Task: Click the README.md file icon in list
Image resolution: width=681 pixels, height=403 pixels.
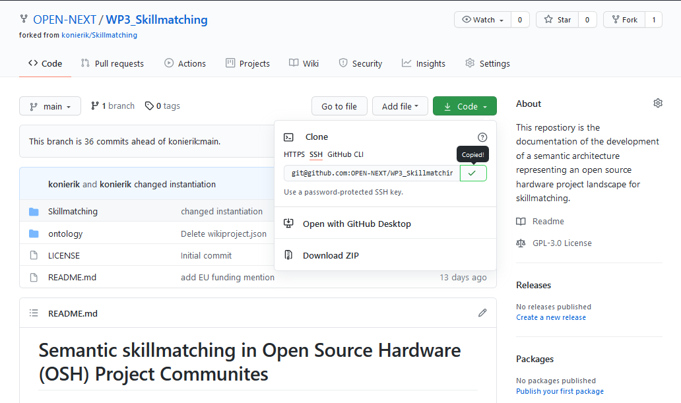Action: 34,277
